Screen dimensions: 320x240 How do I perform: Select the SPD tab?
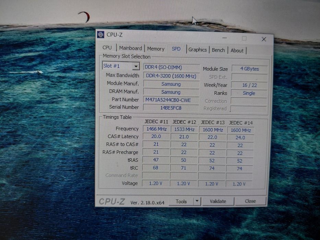176,49
